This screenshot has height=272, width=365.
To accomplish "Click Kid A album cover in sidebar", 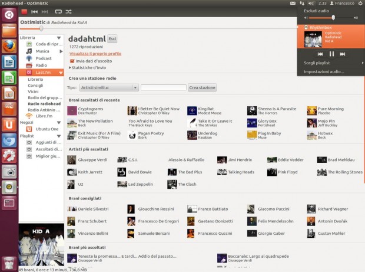I will [41, 245].
